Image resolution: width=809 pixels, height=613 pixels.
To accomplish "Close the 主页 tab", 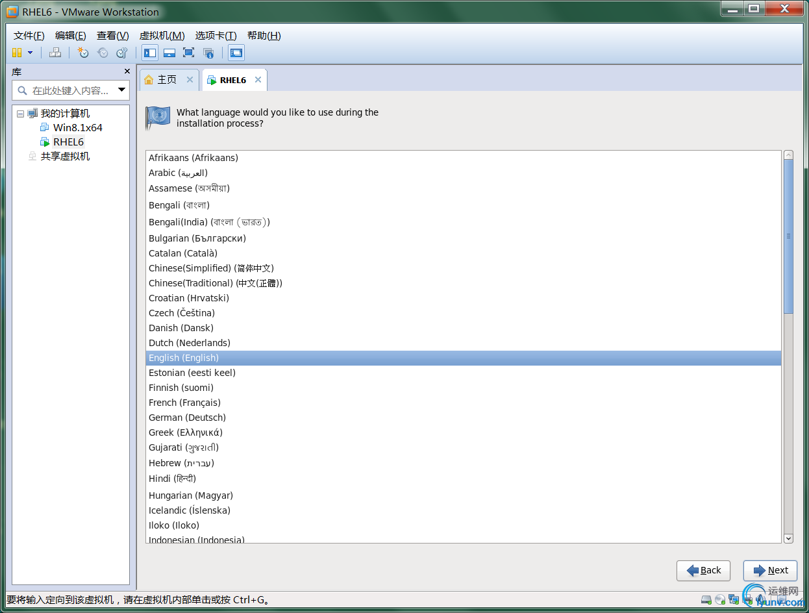I will coord(190,80).
